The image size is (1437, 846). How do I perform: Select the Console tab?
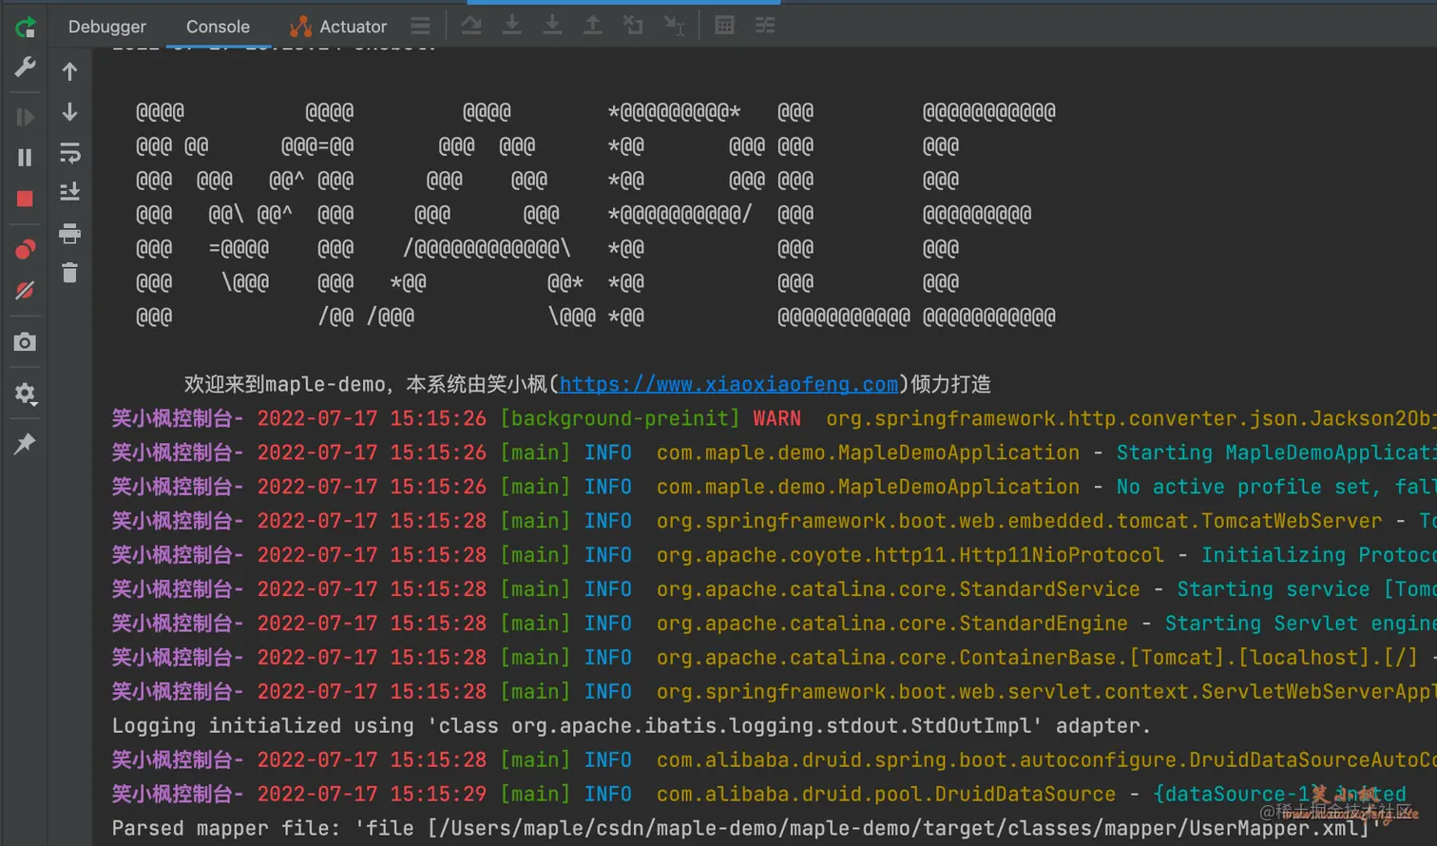click(x=218, y=27)
